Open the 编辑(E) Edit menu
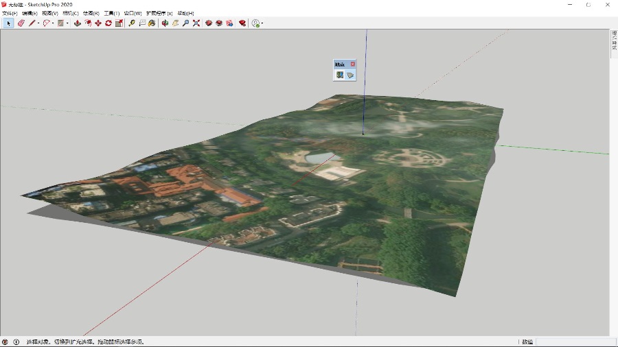This screenshot has height=347, width=618. point(30,13)
